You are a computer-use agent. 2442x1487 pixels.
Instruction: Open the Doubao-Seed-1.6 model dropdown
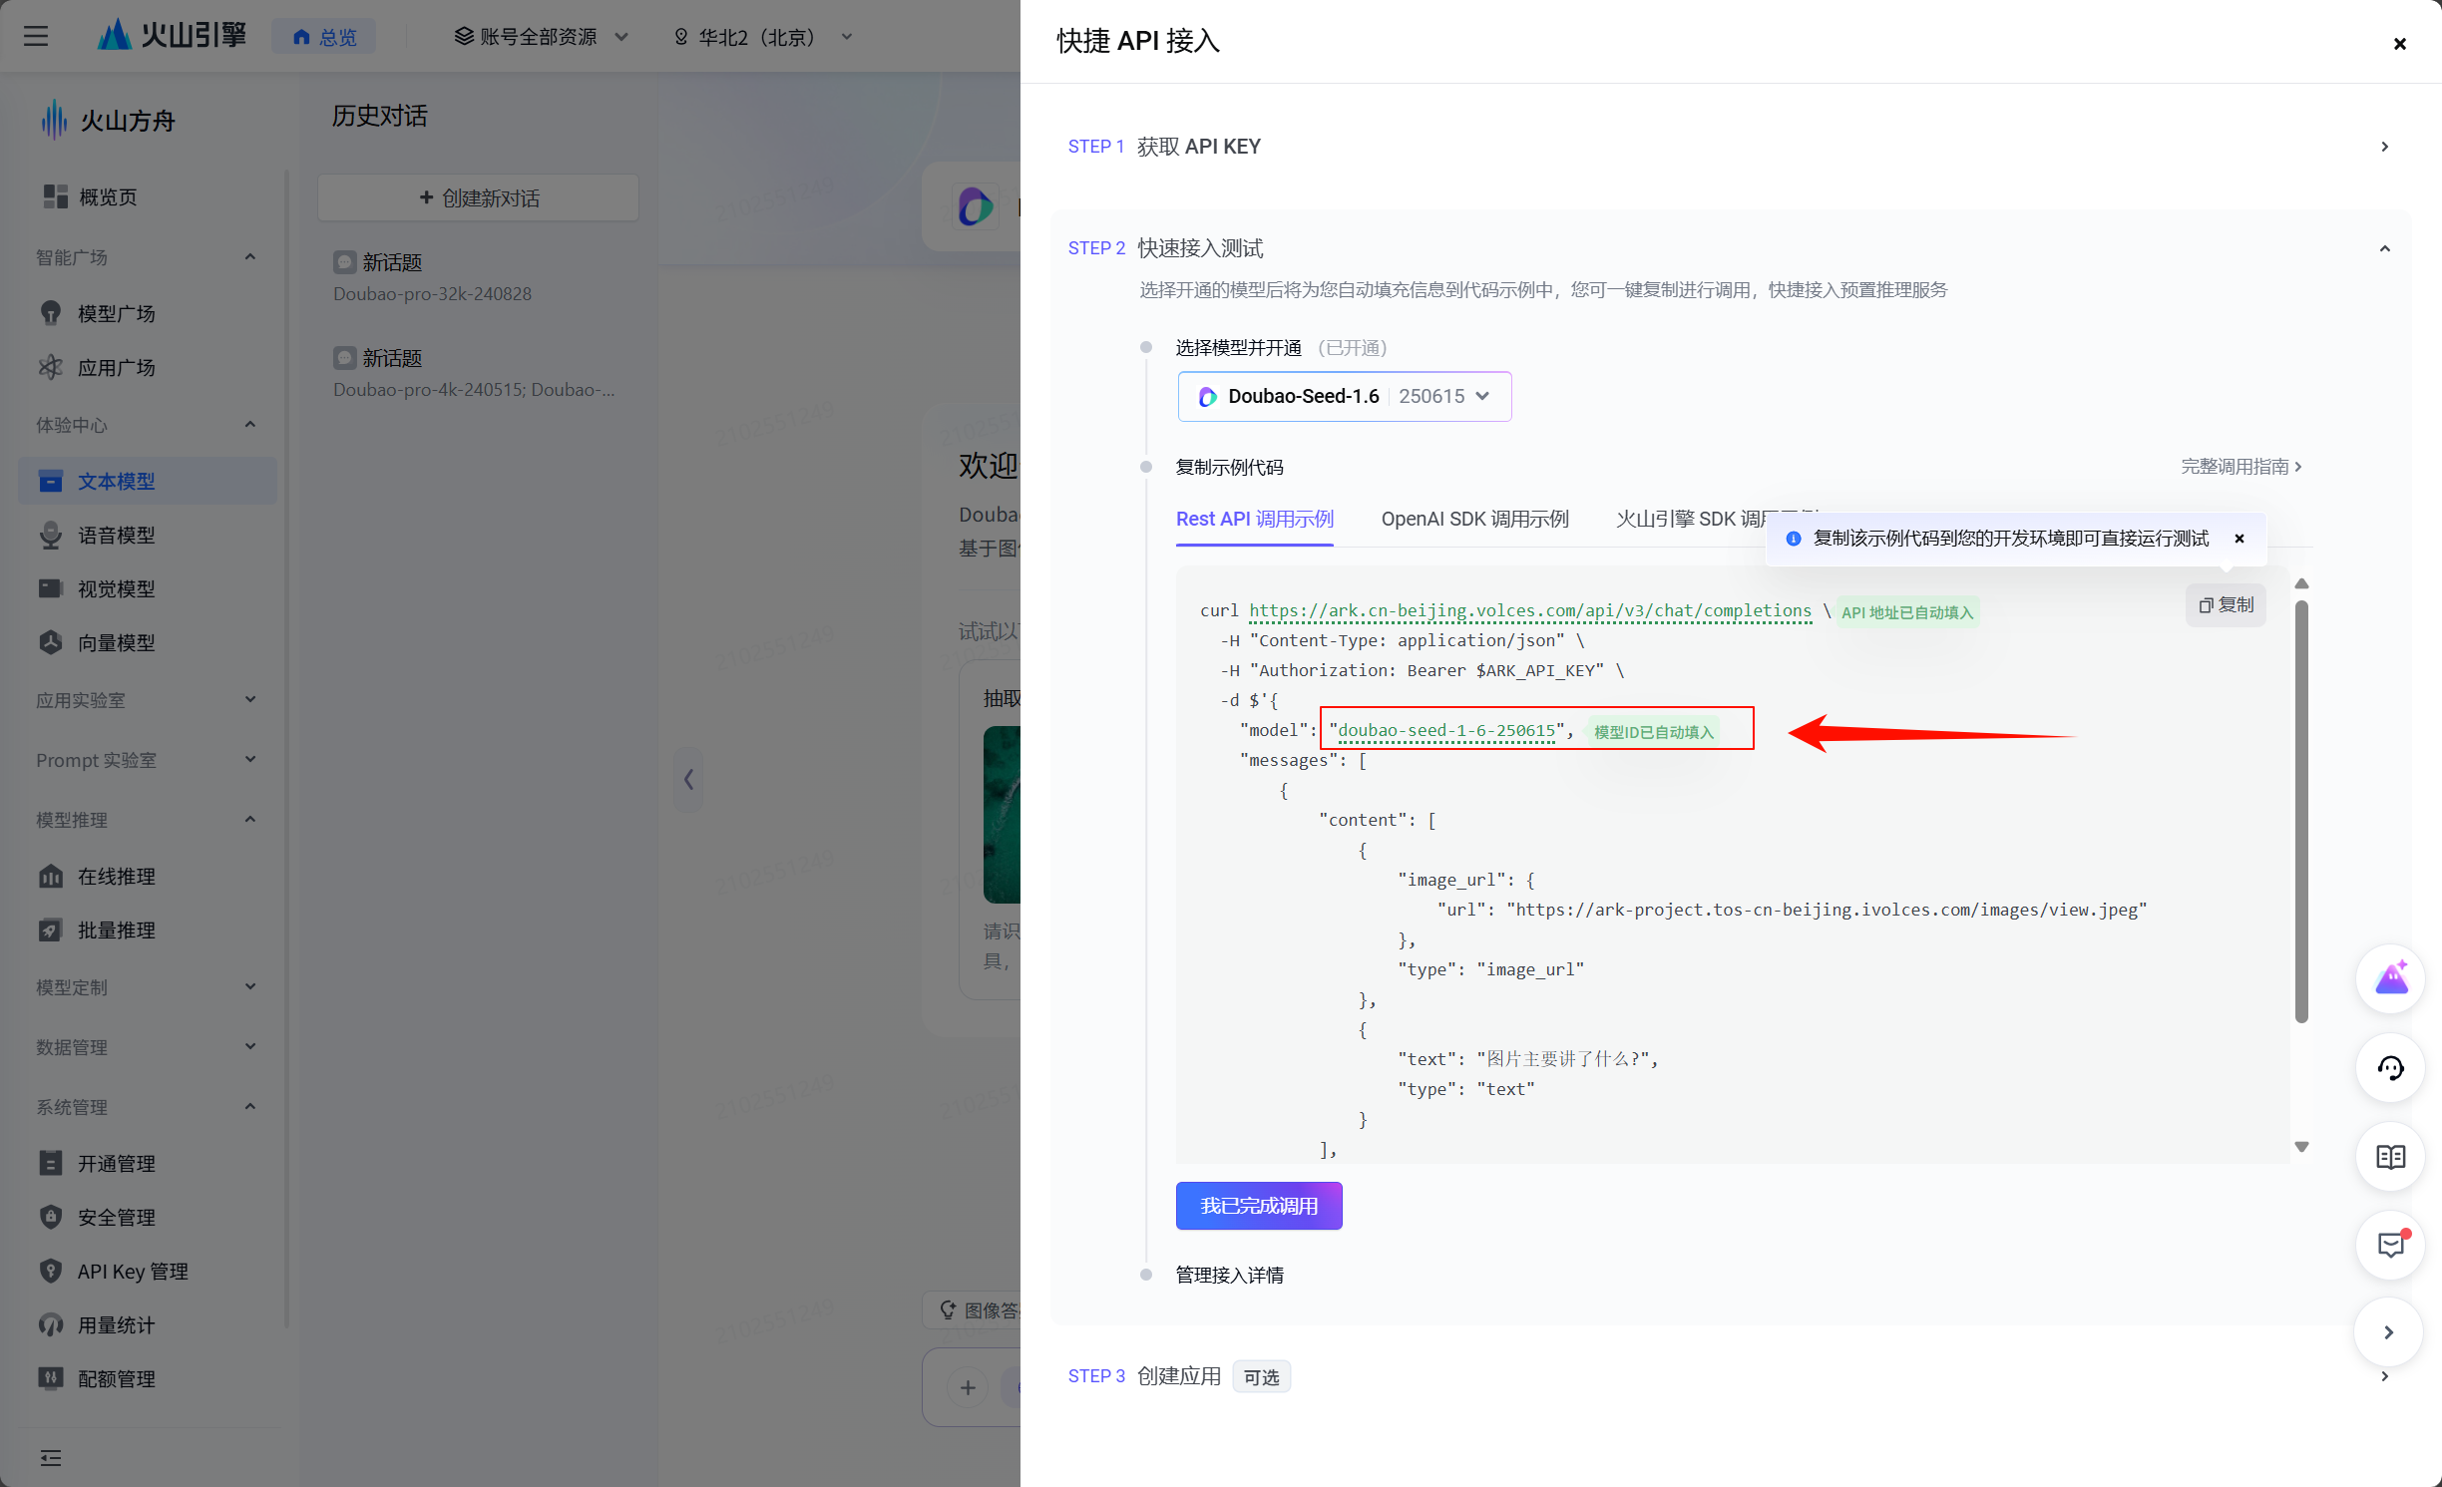1344,396
